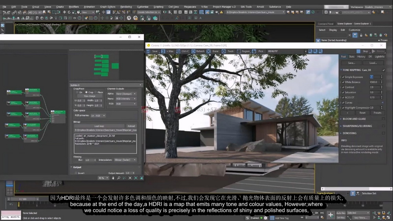
Task: Open the Interpolation Bilinear dropdown
Action: click(125, 160)
